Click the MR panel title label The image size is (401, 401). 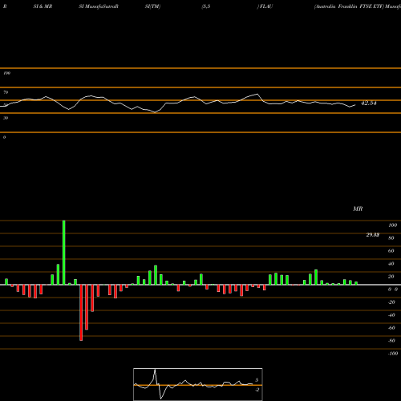(358, 209)
